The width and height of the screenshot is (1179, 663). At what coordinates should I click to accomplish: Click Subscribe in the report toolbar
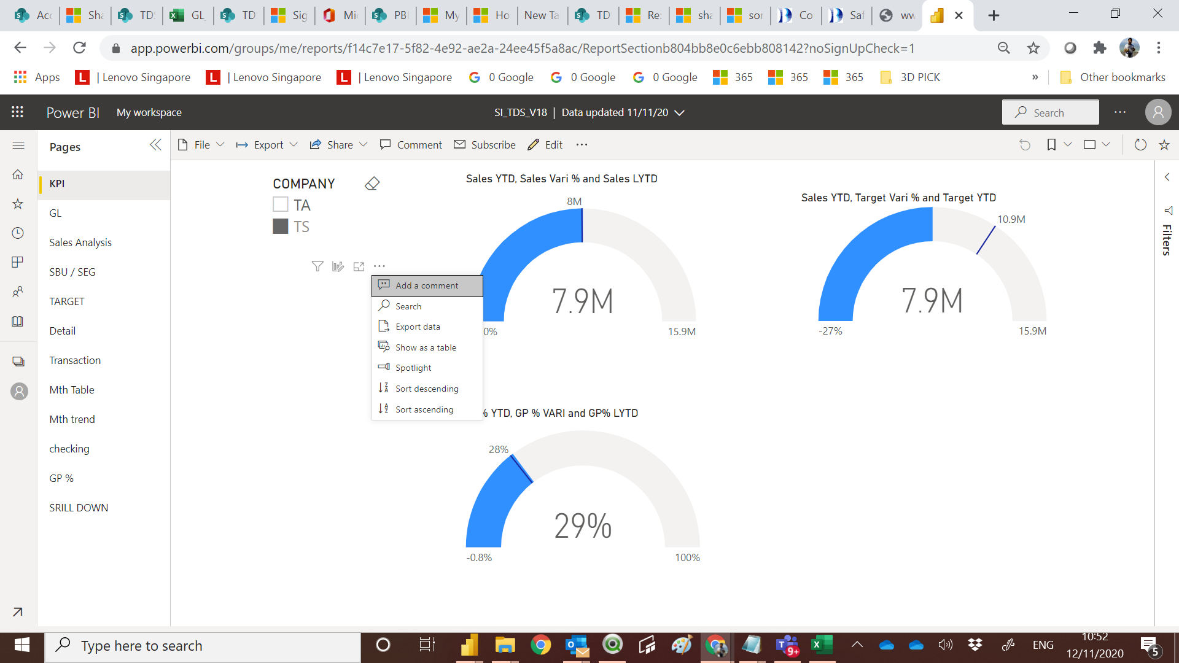[x=484, y=145]
